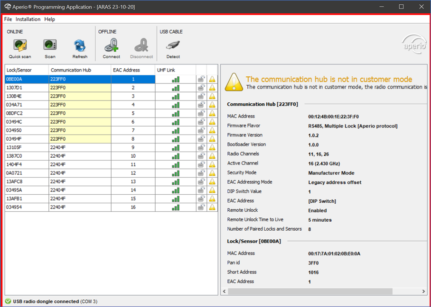Click the lock icon in row 03494F
This screenshot has width=431, height=307.
point(201,139)
